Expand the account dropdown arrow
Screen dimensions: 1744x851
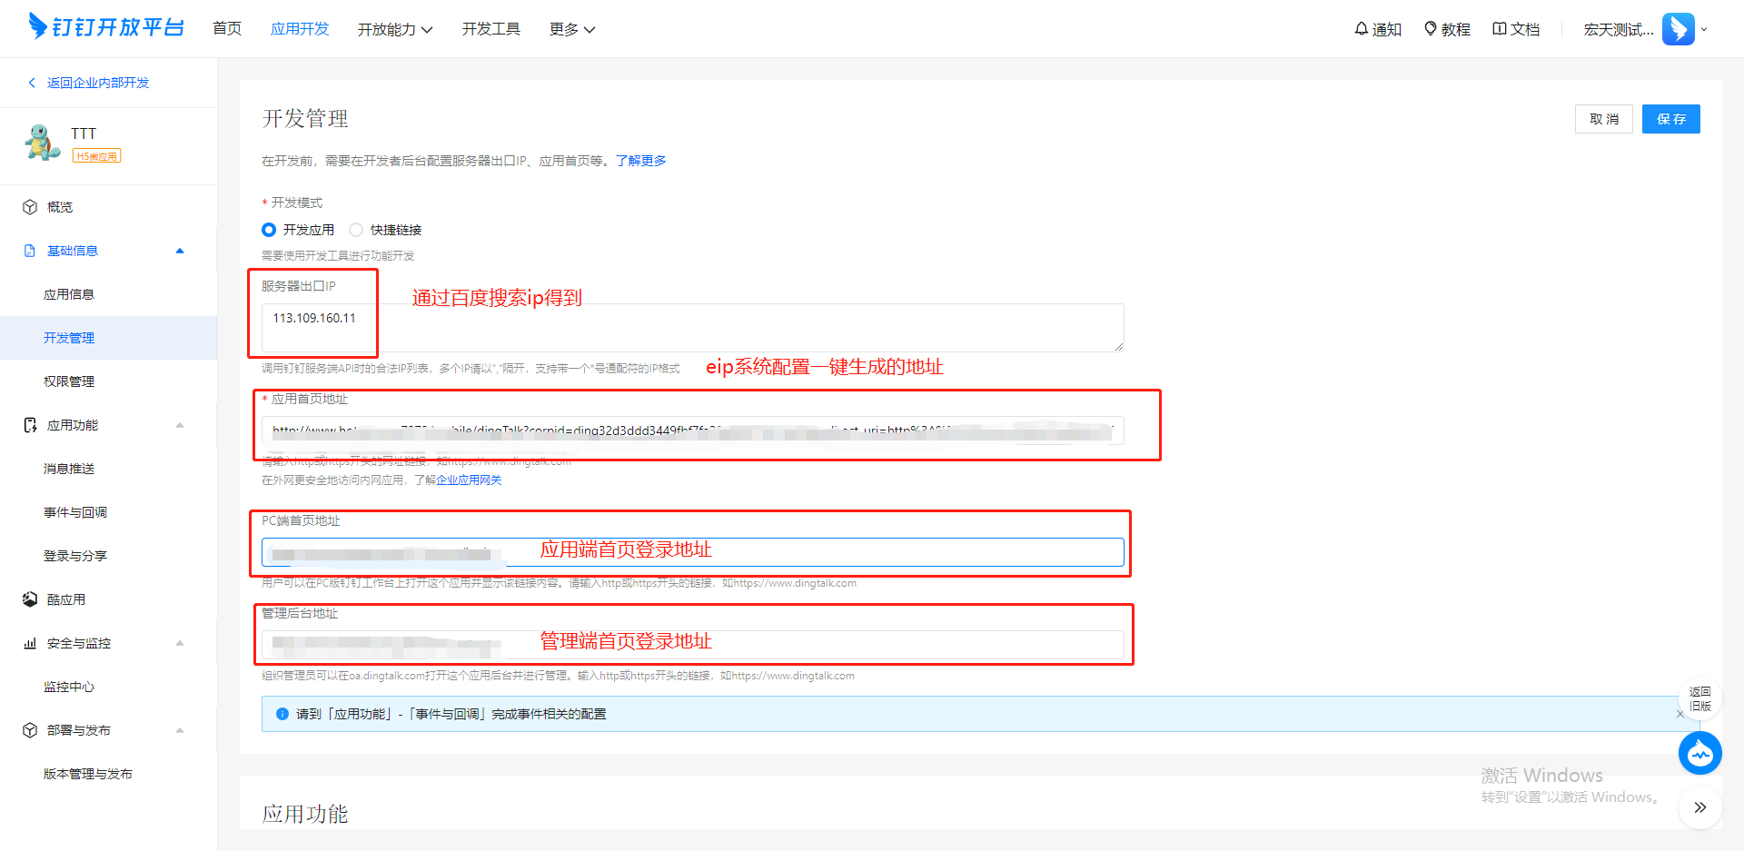pyautogui.click(x=1704, y=29)
